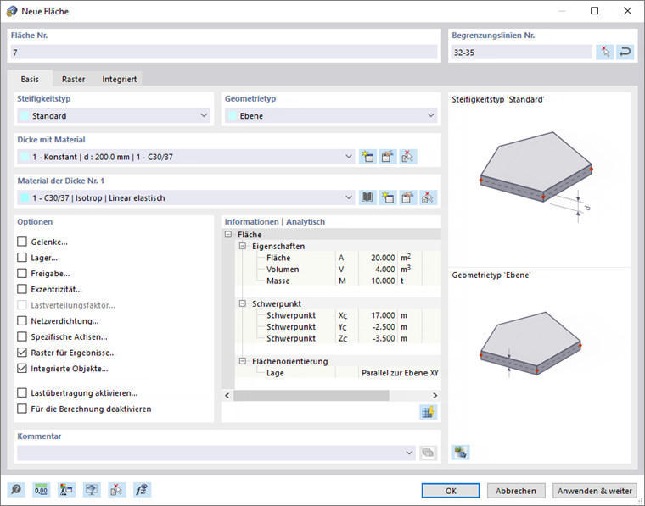Image resolution: width=645 pixels, height=506 pixels.
Task: Click the graphic view settings icon below preview
Action: click(461, 453)
